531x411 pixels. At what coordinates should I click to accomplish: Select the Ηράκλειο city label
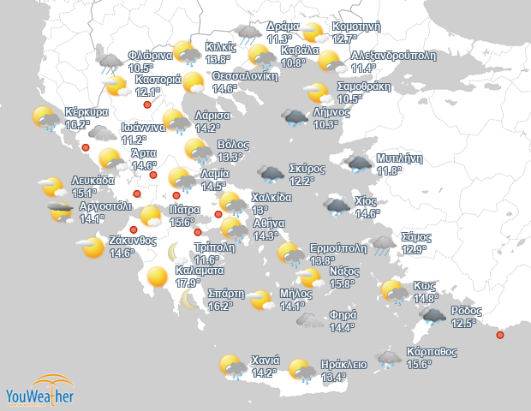coord(343,365)
